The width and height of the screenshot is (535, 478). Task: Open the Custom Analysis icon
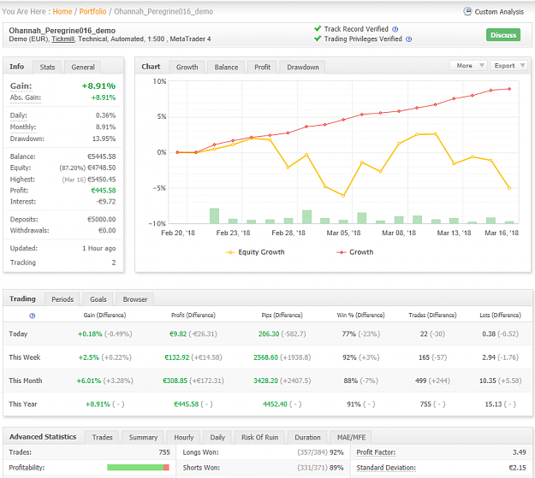click(467, 11)
